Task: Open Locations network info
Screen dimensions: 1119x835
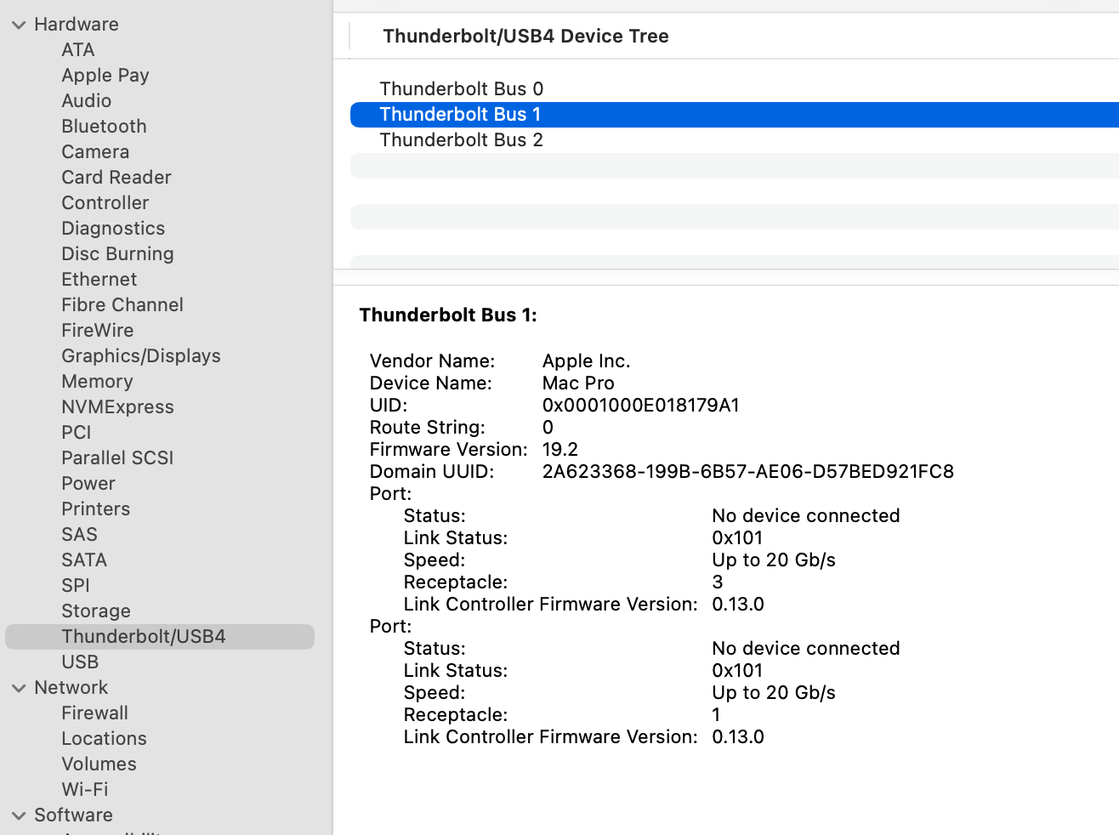Action: (104, 739)
